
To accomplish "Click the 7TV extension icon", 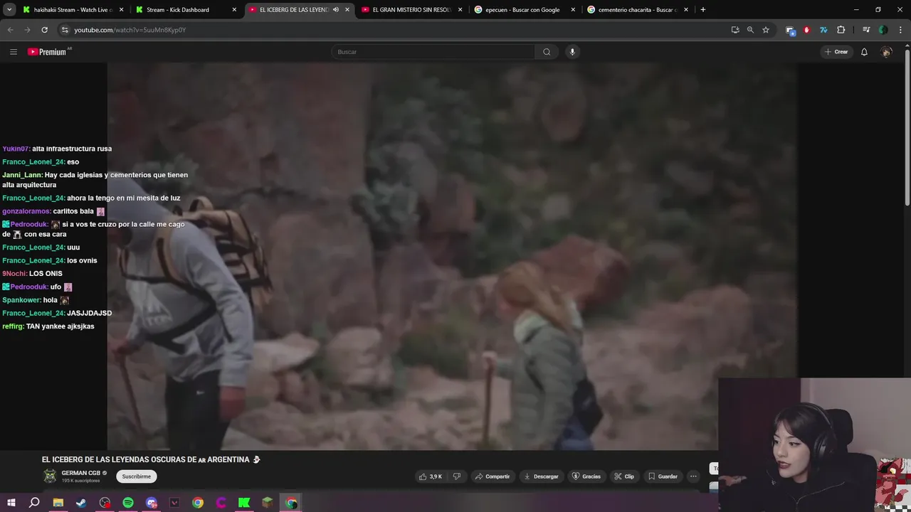I will click(x=823, y=30).
